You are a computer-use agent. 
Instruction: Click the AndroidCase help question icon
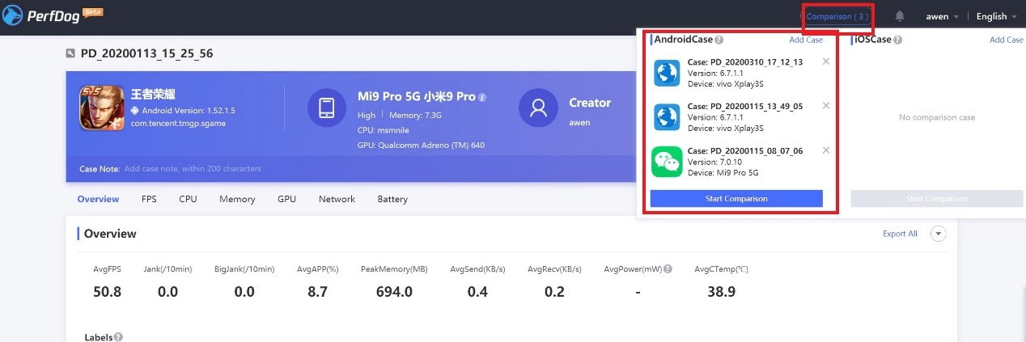719,40
